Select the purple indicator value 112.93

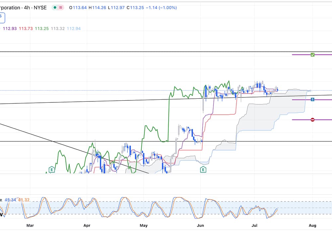(x=10, y=29)
